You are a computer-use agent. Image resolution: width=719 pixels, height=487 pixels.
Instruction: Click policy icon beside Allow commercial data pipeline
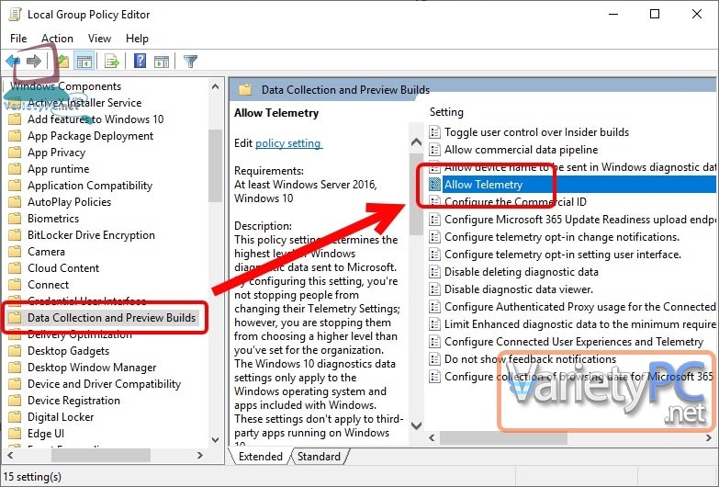(x=434, y=150)
